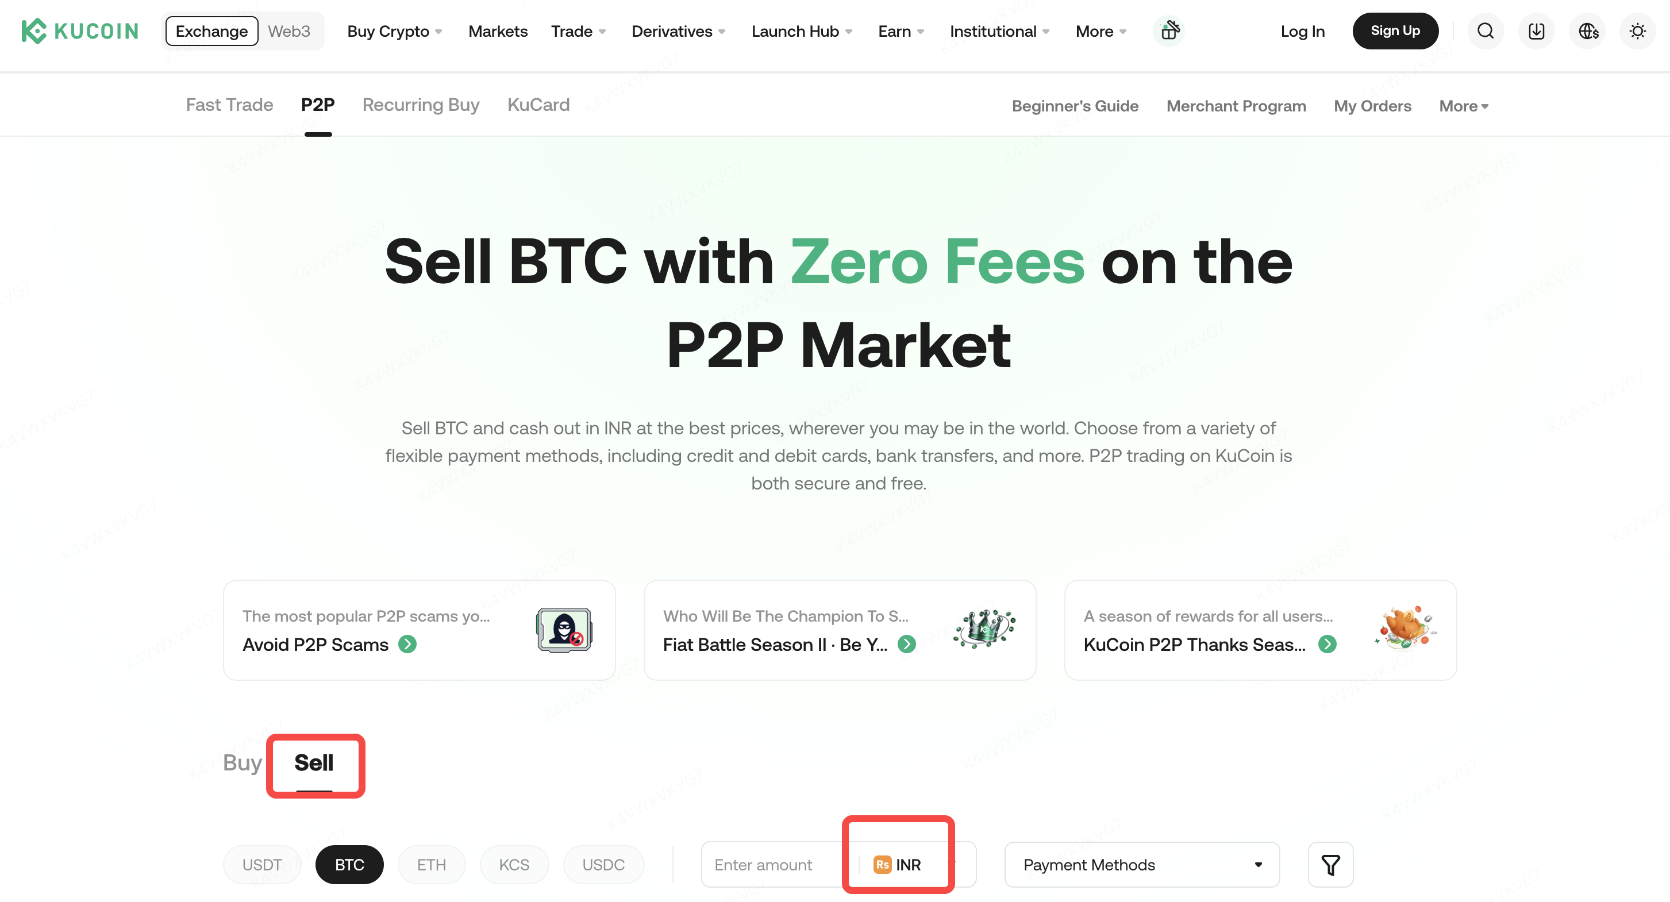
Task: Click the Enter amount field
Action: click(x=771, y=865)
